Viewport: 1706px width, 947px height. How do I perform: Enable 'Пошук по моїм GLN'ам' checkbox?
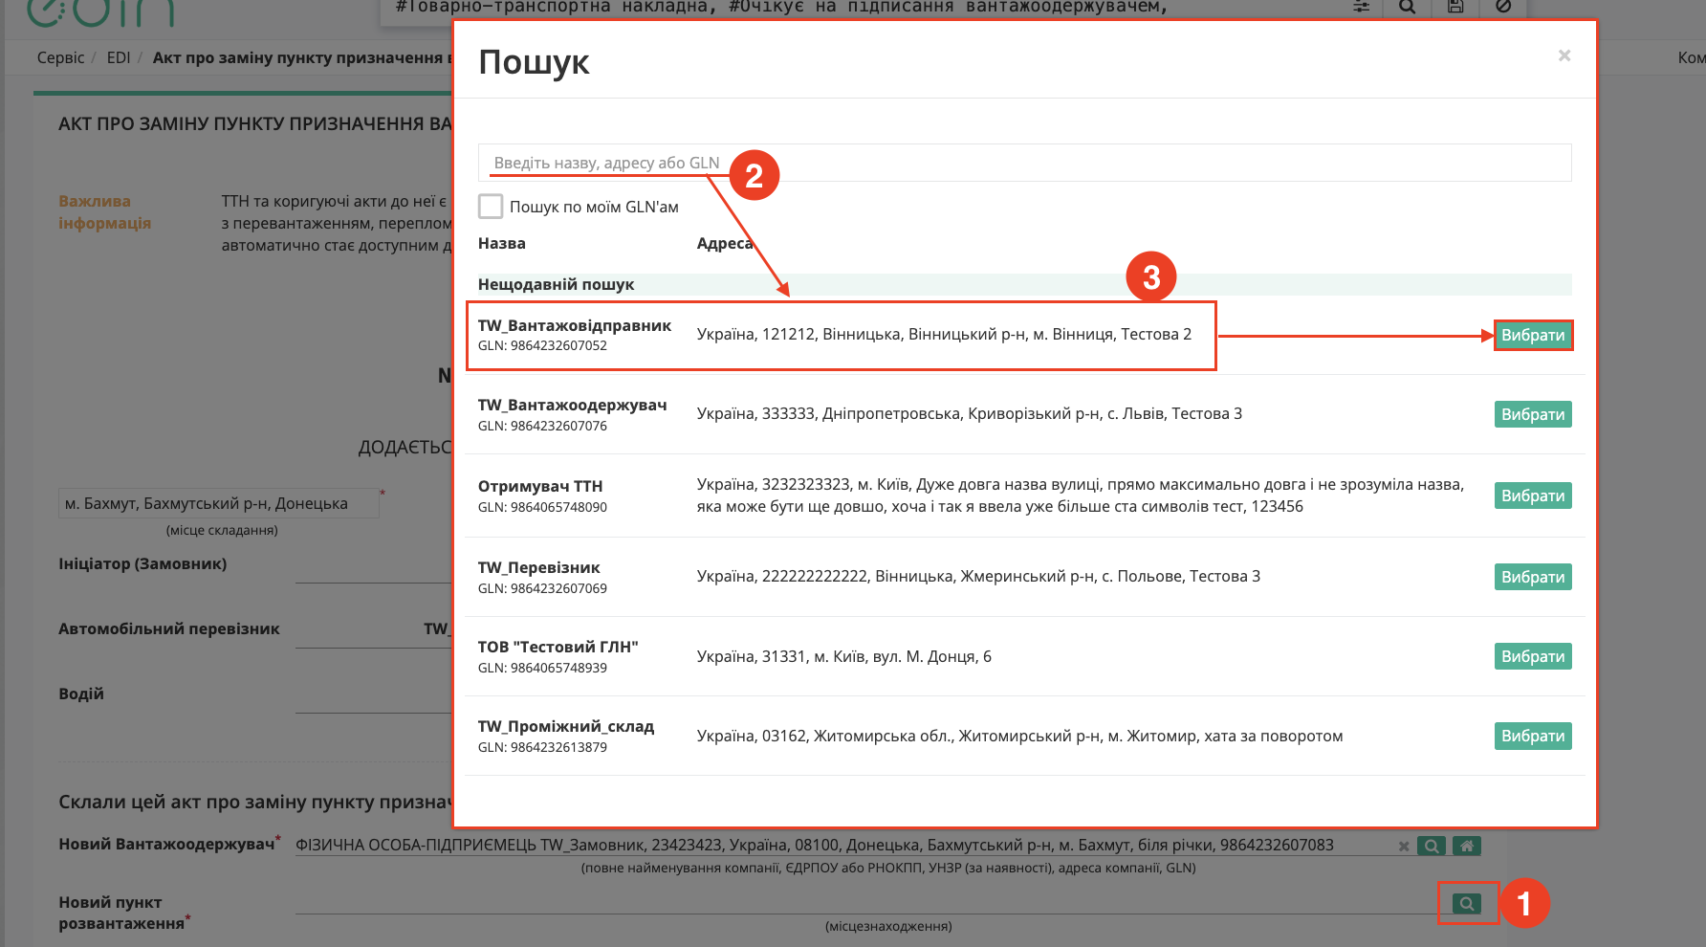coord(491,206)
